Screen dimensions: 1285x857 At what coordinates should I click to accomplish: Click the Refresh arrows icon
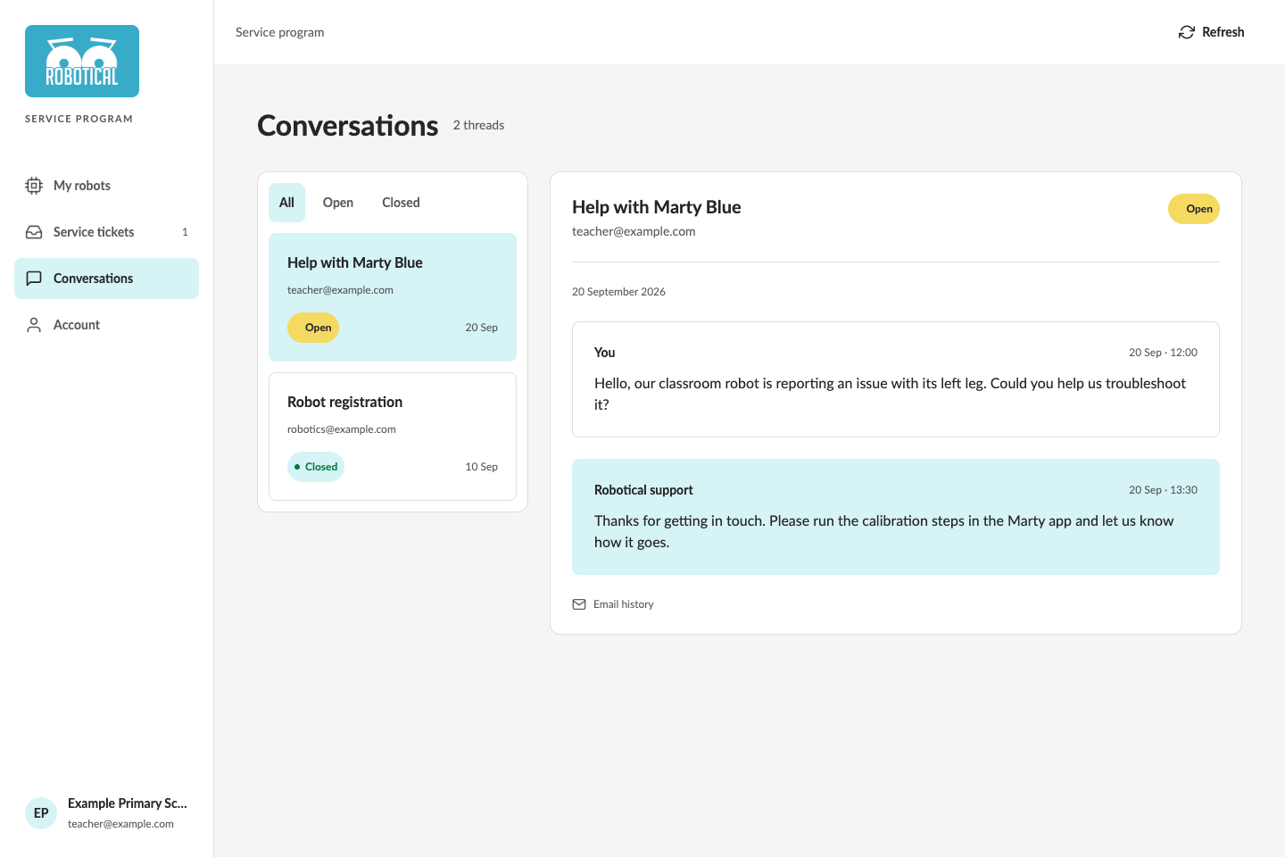1187,32
